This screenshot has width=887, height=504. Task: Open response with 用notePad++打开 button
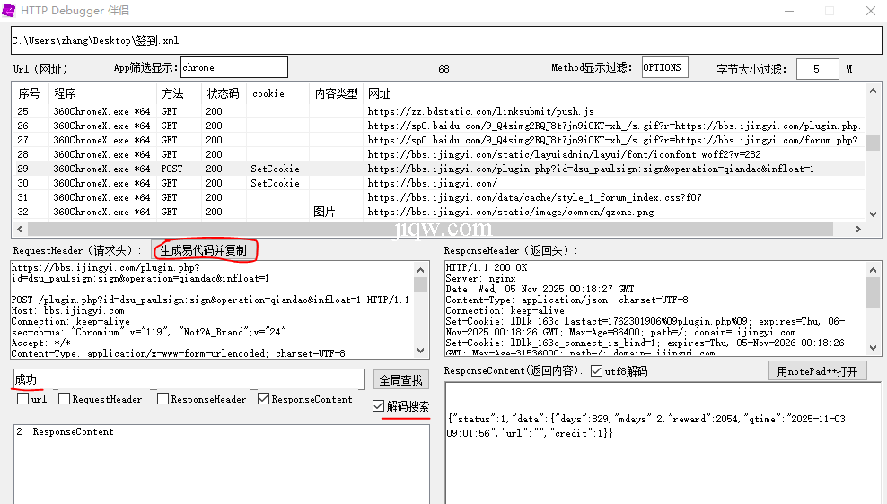click(817, 371)
